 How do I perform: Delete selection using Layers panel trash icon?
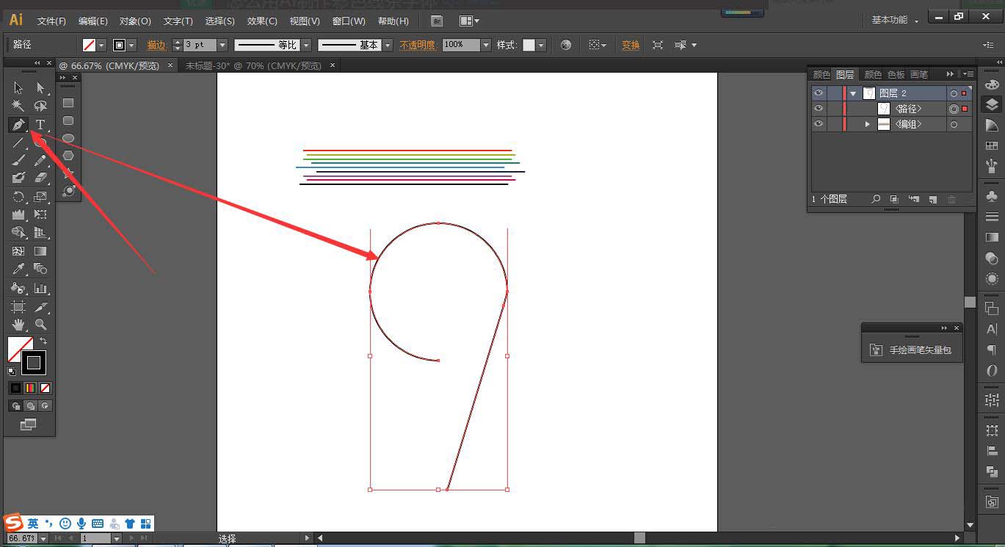tap(951, 199)
